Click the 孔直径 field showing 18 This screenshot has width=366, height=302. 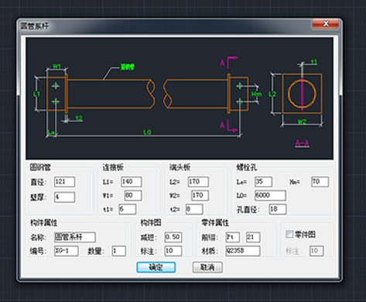[278, 209]
